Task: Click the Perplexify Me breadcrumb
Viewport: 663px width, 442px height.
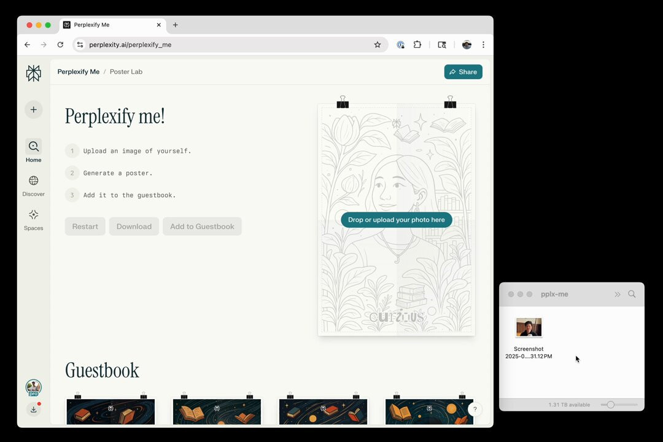Action: [79, 71]
